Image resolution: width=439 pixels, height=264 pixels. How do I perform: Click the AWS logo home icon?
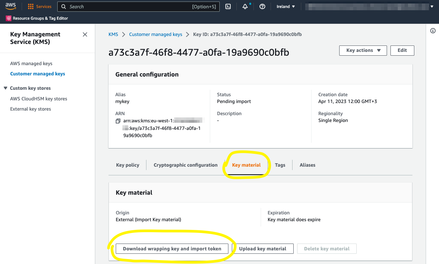[x=11, y=6]
